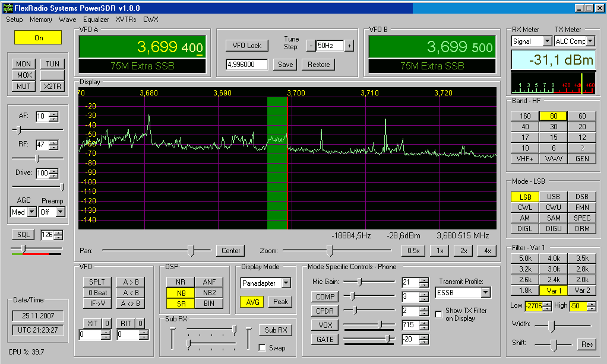Open the Equalizer menu

click(x=96, y=19)
